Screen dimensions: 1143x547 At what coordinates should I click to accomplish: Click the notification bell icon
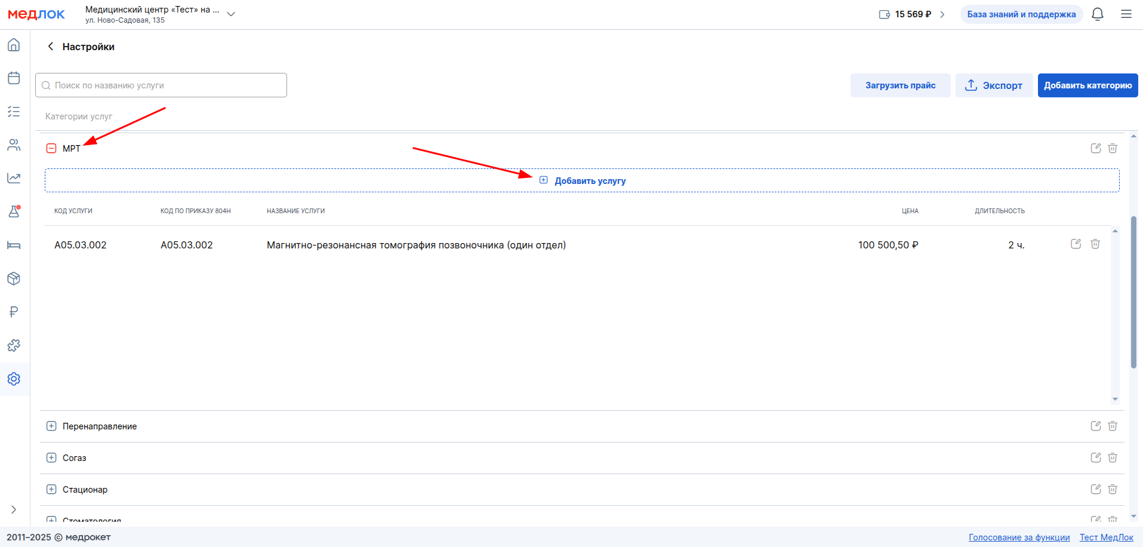(1097, 14)
